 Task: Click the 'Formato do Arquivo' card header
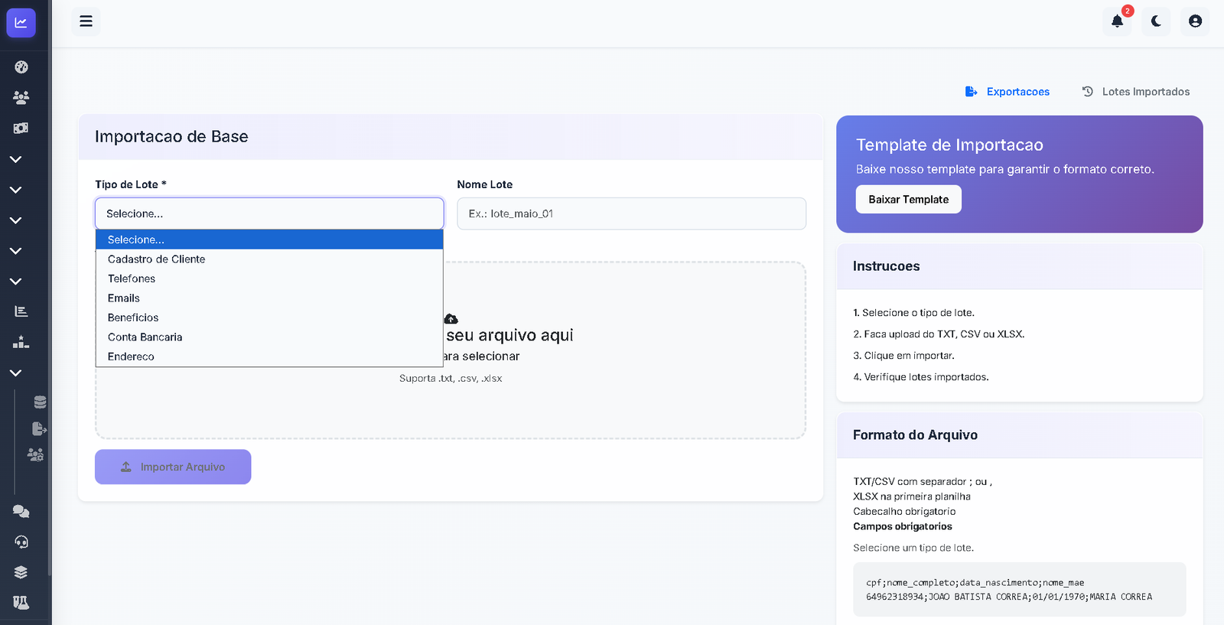pyautogui.click(x=1020, y=435)
